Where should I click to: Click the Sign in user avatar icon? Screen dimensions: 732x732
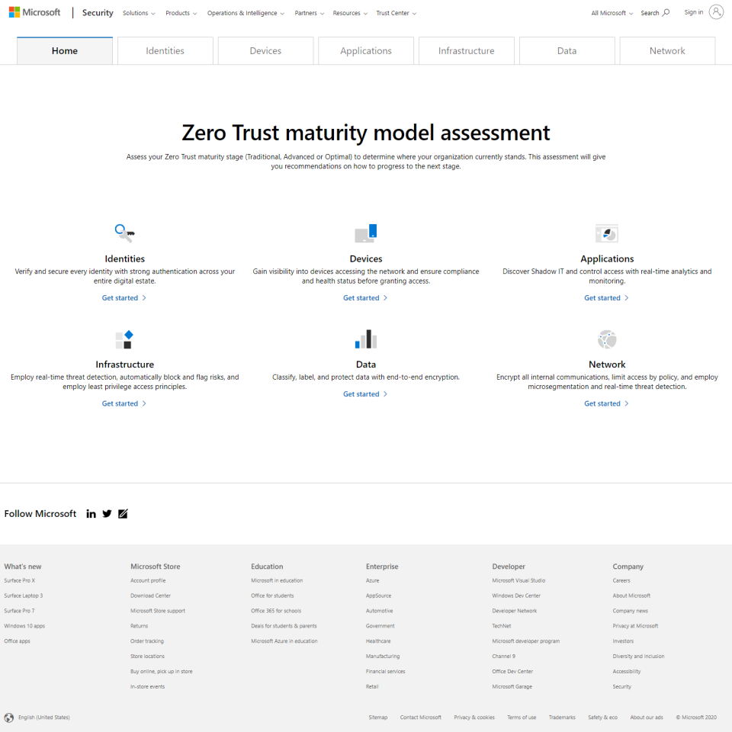(716, 12)
